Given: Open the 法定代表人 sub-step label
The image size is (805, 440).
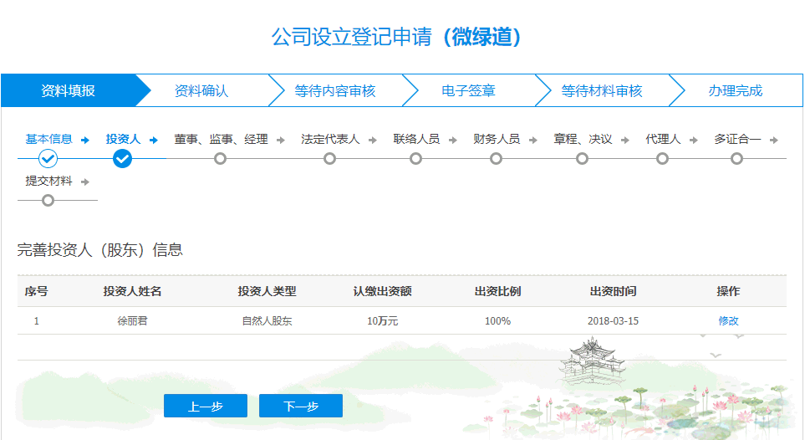Looking at the screenshot, I should [330, 140].
